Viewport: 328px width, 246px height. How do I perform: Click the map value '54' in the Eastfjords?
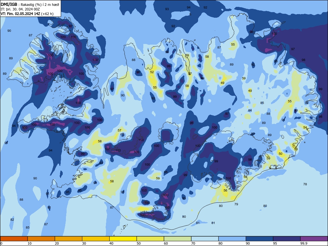point(305,127)
